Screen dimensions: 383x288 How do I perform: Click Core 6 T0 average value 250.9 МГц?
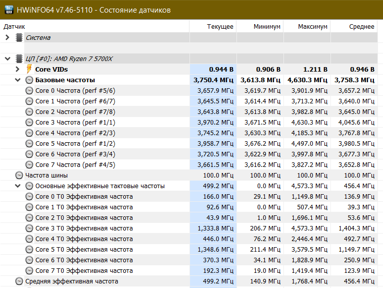click(x=359, y=260)
